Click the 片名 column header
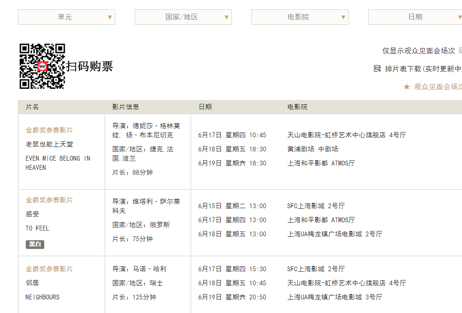This screenshot has height=313, width=462. (33, 107)
